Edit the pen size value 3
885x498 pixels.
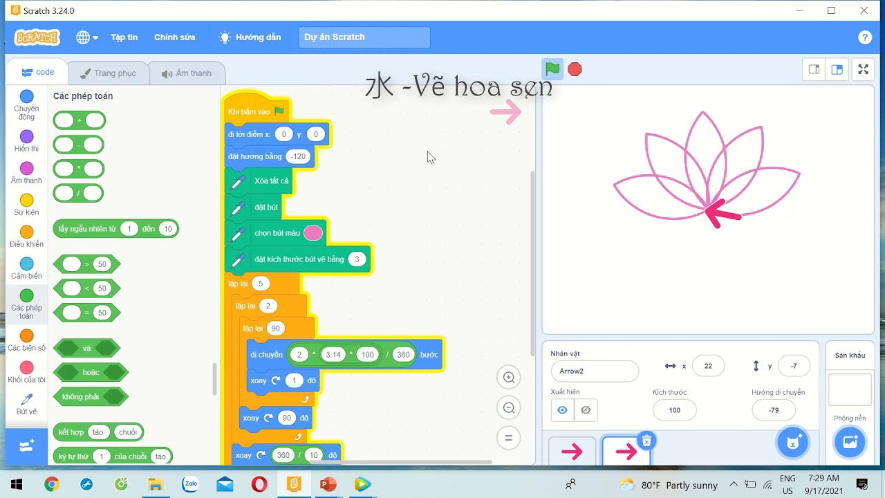[357, 259]
